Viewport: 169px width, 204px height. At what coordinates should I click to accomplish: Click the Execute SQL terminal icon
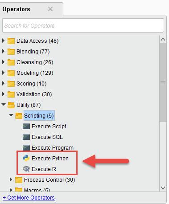(26, 137)
